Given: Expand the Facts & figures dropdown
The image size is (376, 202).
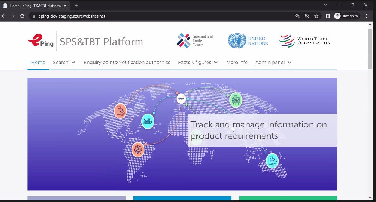Looking at the screenshot, I should (198, 62).
